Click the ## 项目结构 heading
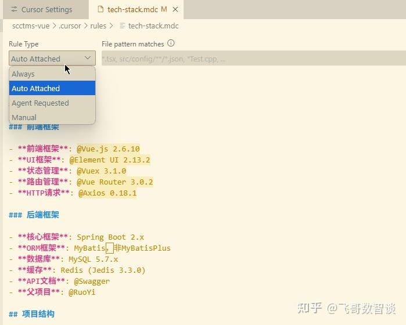This screenshot has height=325, width=406. point(31,314)
